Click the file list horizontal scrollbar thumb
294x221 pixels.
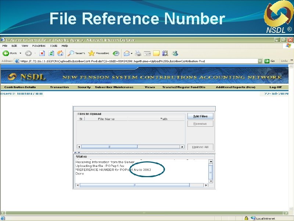(x=109, y=147)
